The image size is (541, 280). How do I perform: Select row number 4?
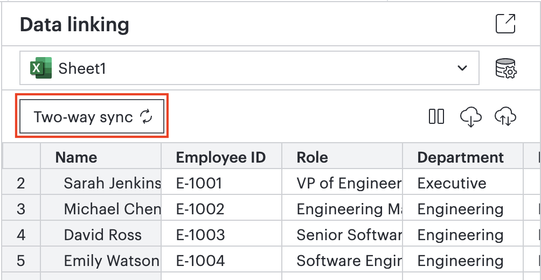click(x=21, y=235)
